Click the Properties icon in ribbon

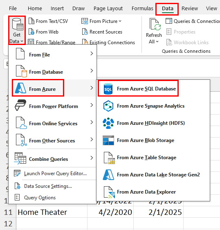coord(169,32)
